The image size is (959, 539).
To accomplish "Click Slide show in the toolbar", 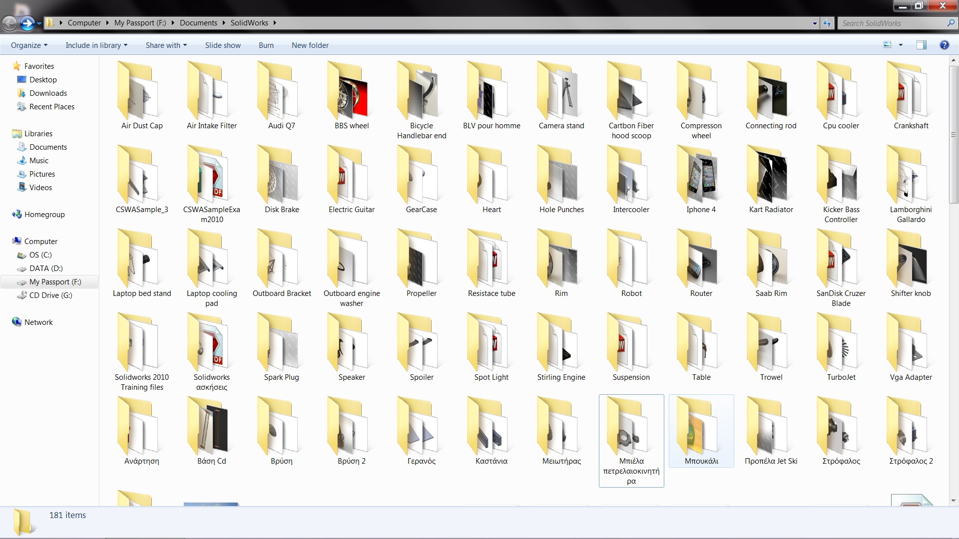I will point(223,45).
